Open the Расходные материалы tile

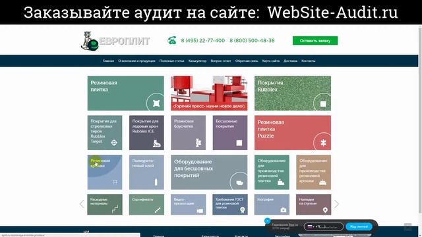105,205
